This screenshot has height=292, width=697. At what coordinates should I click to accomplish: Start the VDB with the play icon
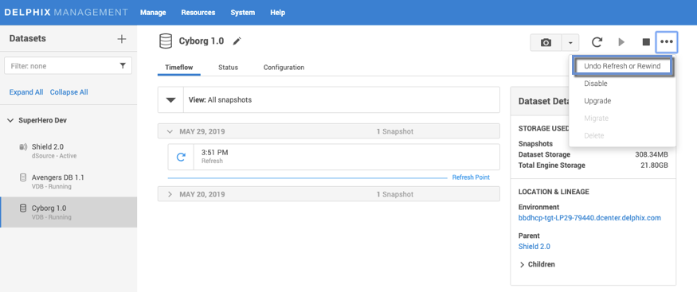click(621, 42)
